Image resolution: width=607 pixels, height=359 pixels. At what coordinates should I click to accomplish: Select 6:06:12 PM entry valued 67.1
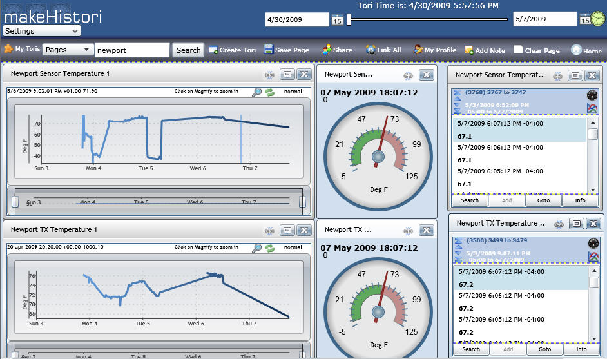click(519, 154)
